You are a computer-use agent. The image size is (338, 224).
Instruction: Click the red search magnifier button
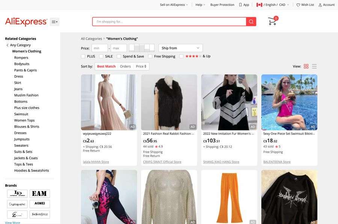(251, 21)
